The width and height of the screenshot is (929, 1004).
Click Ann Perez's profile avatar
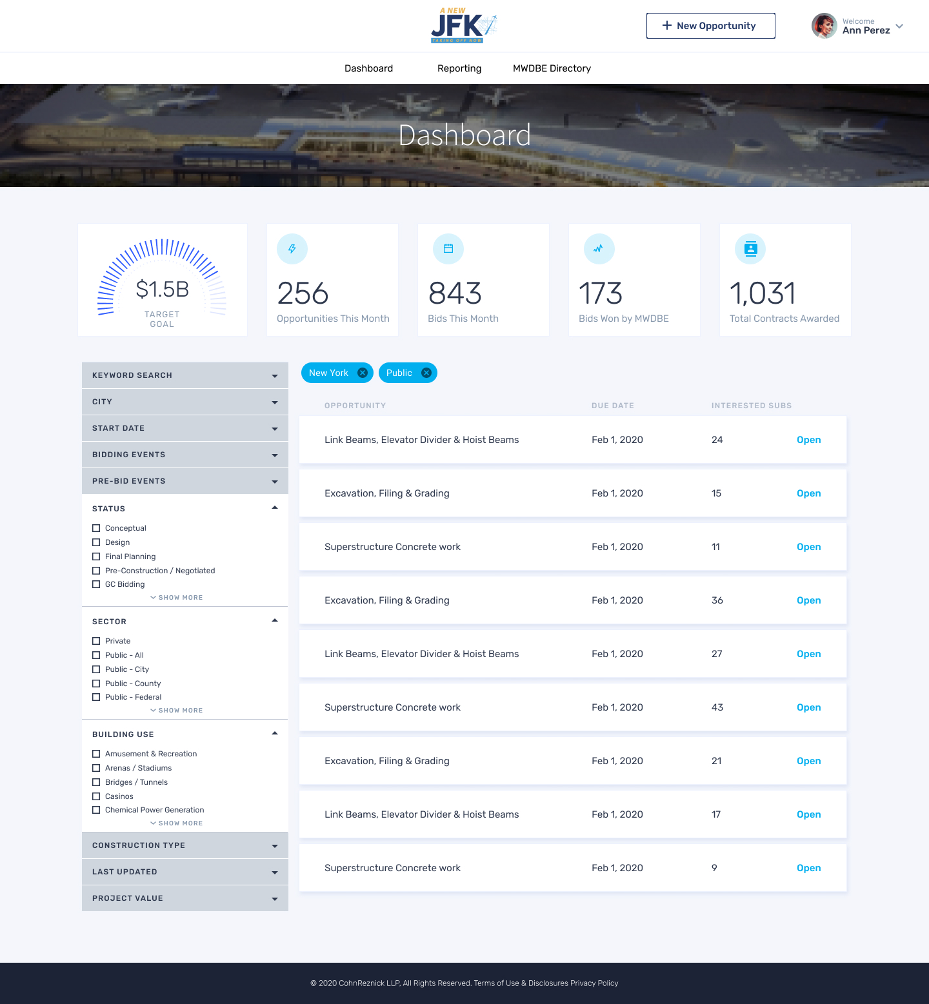click(824, 26)
